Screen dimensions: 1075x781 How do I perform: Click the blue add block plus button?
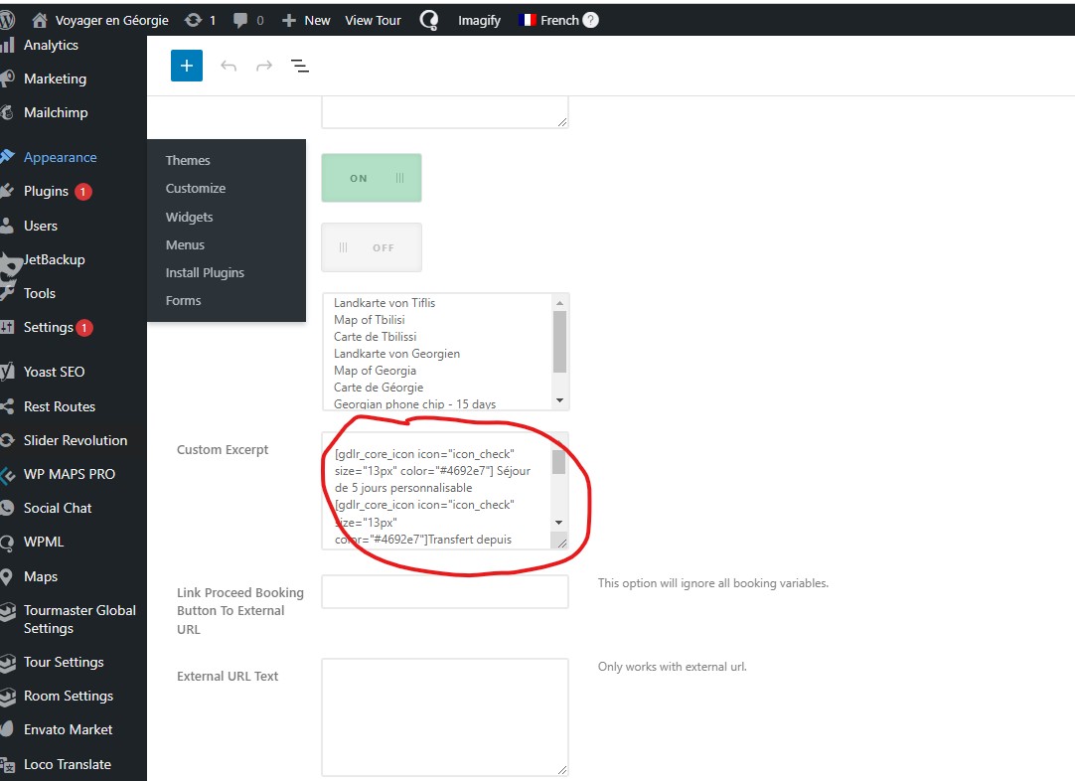coord(187,66)
